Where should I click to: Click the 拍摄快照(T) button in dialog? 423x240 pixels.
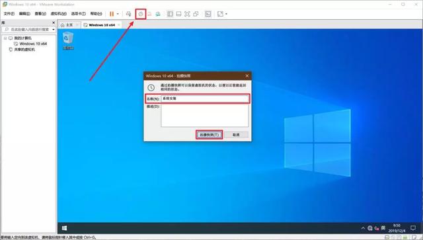point(209,134)
